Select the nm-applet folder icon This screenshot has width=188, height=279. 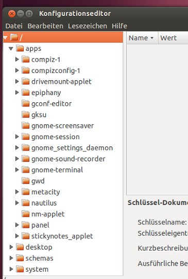coord(26,214)
